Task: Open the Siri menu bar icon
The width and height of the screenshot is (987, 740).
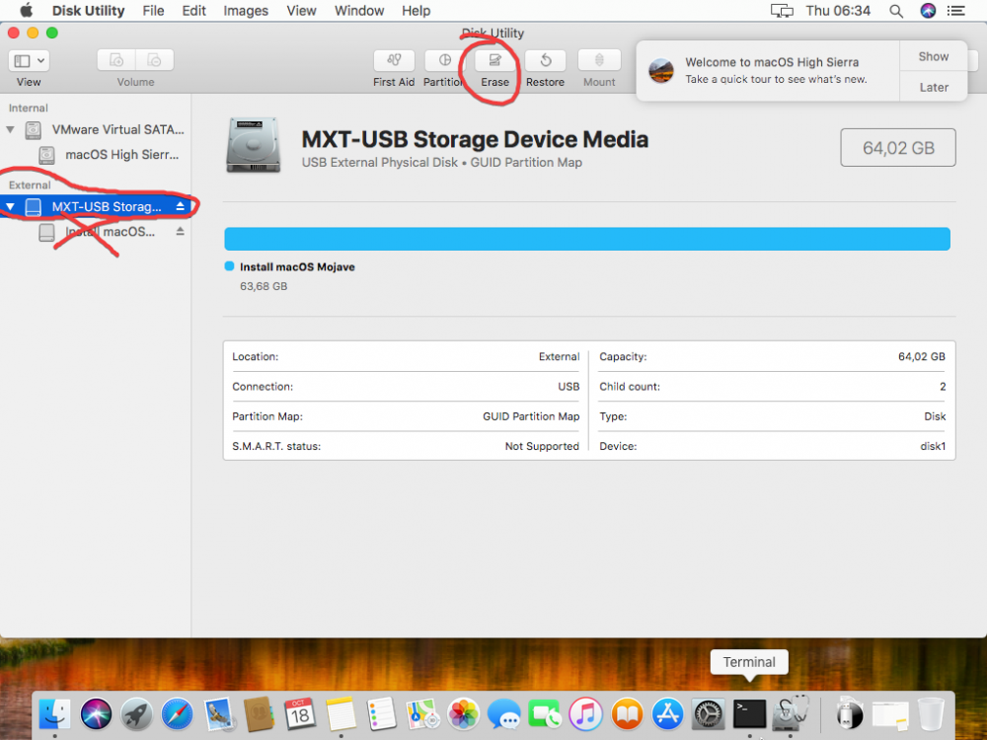Action: (x=928, y=11)
